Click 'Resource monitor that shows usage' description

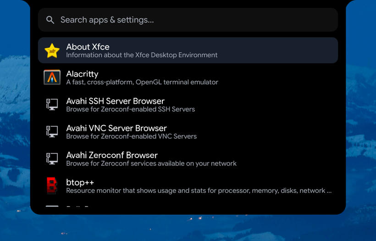click(199, 191)
